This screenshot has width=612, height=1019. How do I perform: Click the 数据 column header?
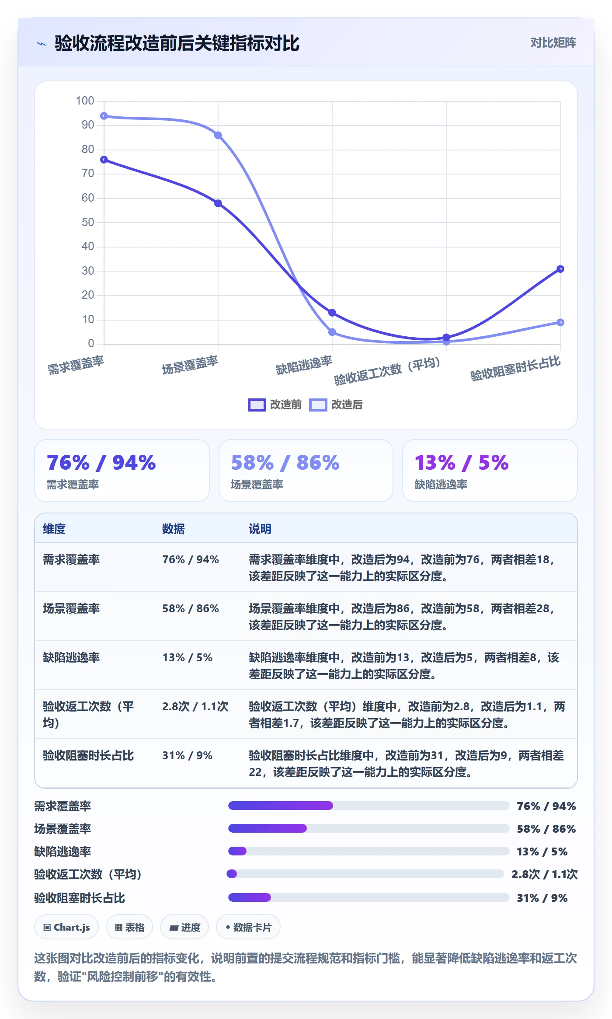coord(174,529)
